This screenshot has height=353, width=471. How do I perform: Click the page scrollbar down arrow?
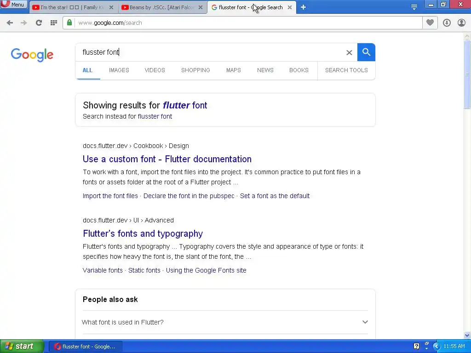click(467, 335)
